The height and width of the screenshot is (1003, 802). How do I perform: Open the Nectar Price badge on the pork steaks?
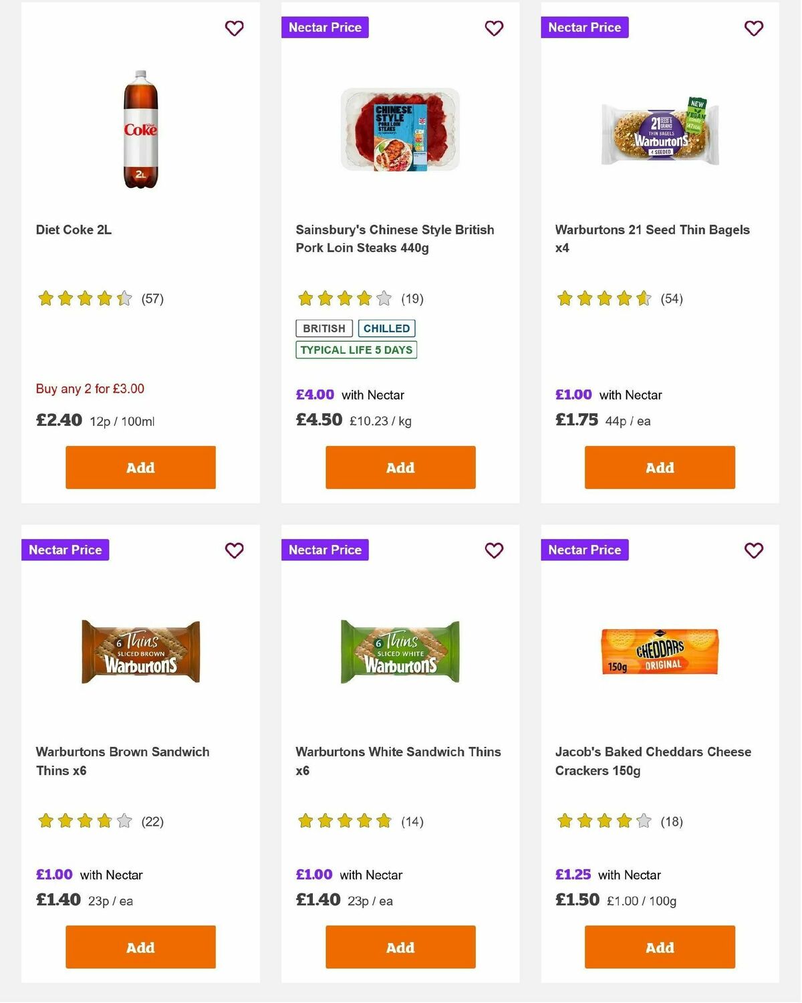(x=325, y=27)
